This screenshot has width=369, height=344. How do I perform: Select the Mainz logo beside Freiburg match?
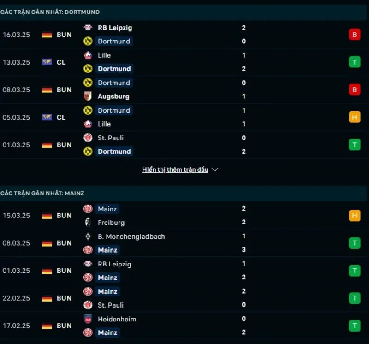(87, 209)
